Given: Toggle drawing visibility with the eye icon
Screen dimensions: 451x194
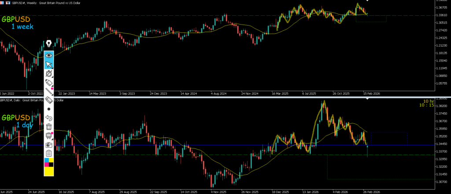Looking at the screenshot, I should pyautogui.click(x=49, y=56).
